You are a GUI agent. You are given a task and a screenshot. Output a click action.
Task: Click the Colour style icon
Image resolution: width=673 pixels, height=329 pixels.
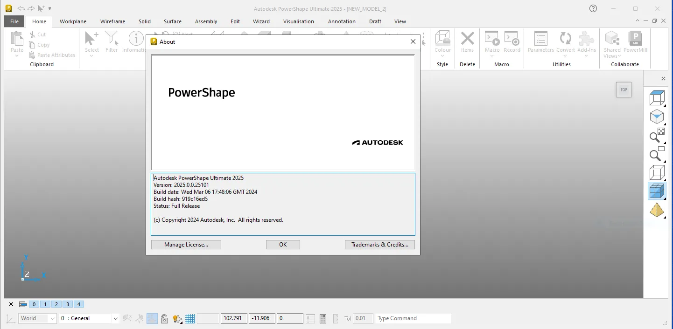(x=442, y=38)
